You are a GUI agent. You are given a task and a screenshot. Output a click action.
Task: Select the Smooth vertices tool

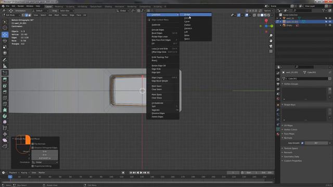[5, 122]
